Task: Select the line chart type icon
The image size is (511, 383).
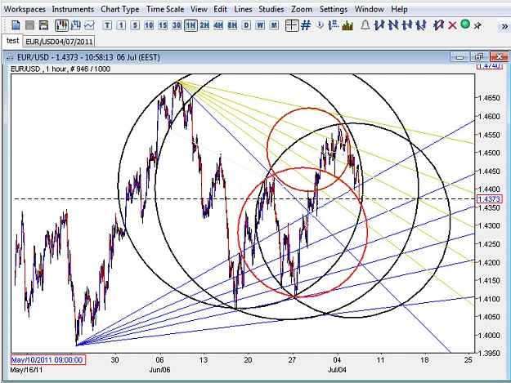Action: coord(89,25)
